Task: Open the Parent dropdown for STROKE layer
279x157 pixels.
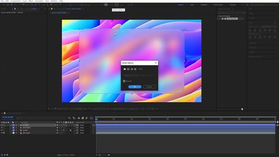Action: (x=85, y=125)
